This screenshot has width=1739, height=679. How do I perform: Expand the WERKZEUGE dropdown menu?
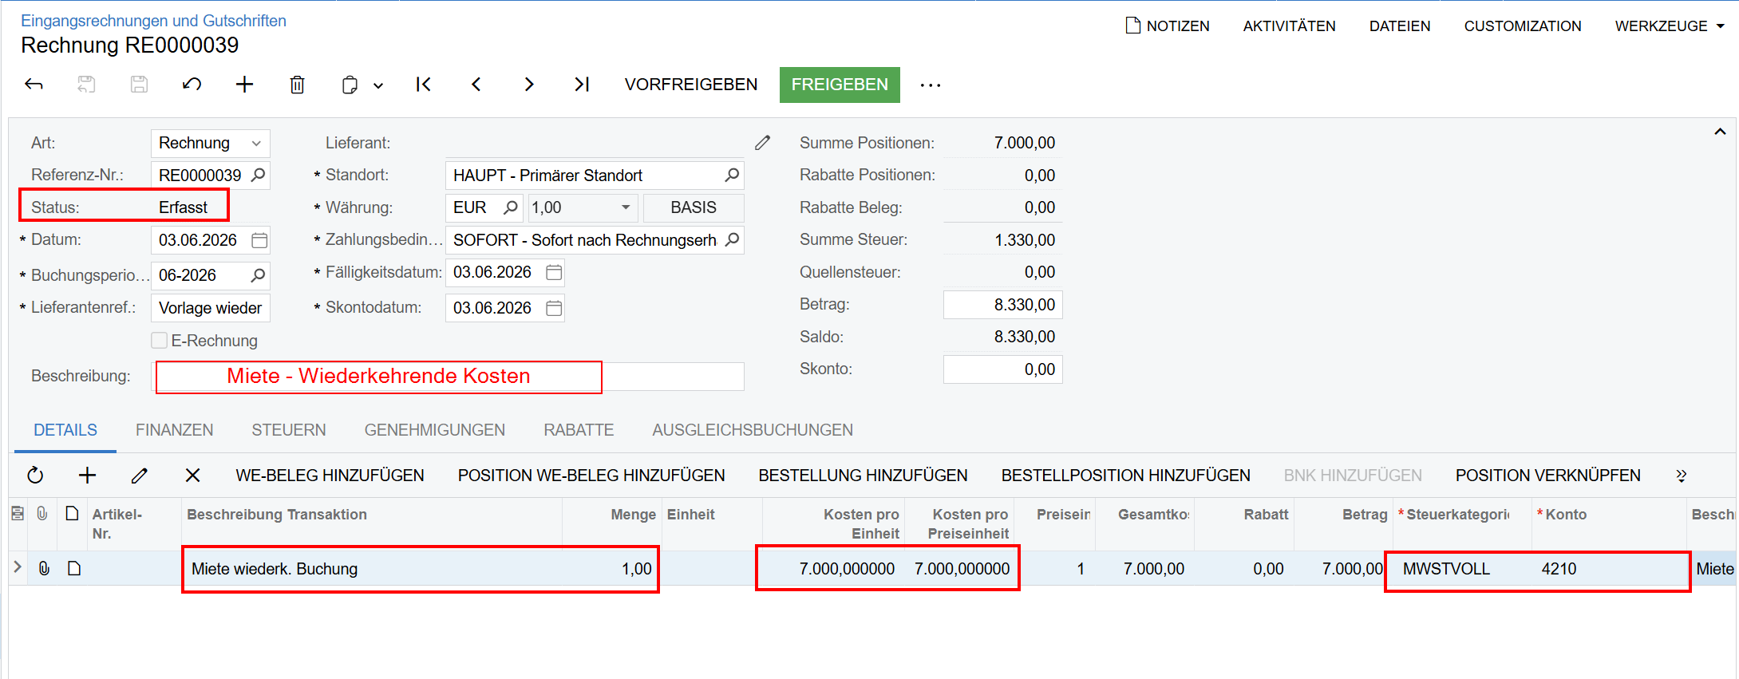click(1670, 26)
